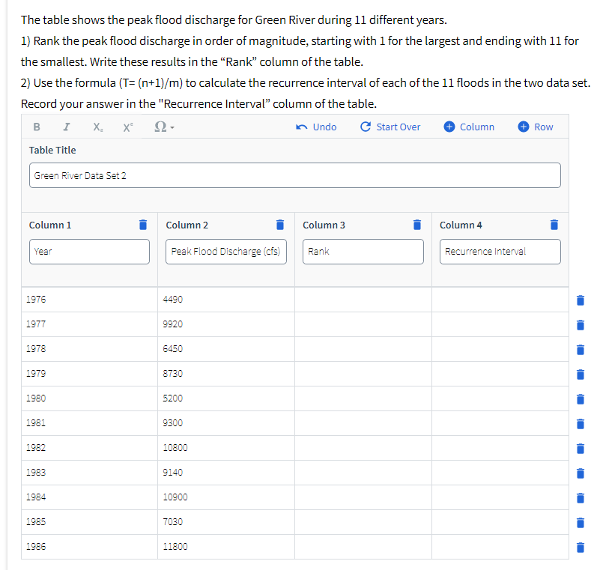
Task: Click Recurrence Interval cell for 1980
Action: pos(500,398)
